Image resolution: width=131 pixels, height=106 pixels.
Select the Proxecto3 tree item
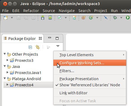click(x=24, y=60)
